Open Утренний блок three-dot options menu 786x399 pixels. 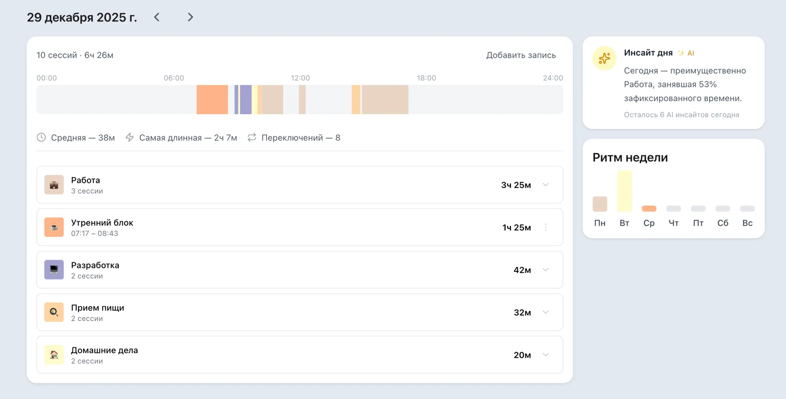pos(545,227)
